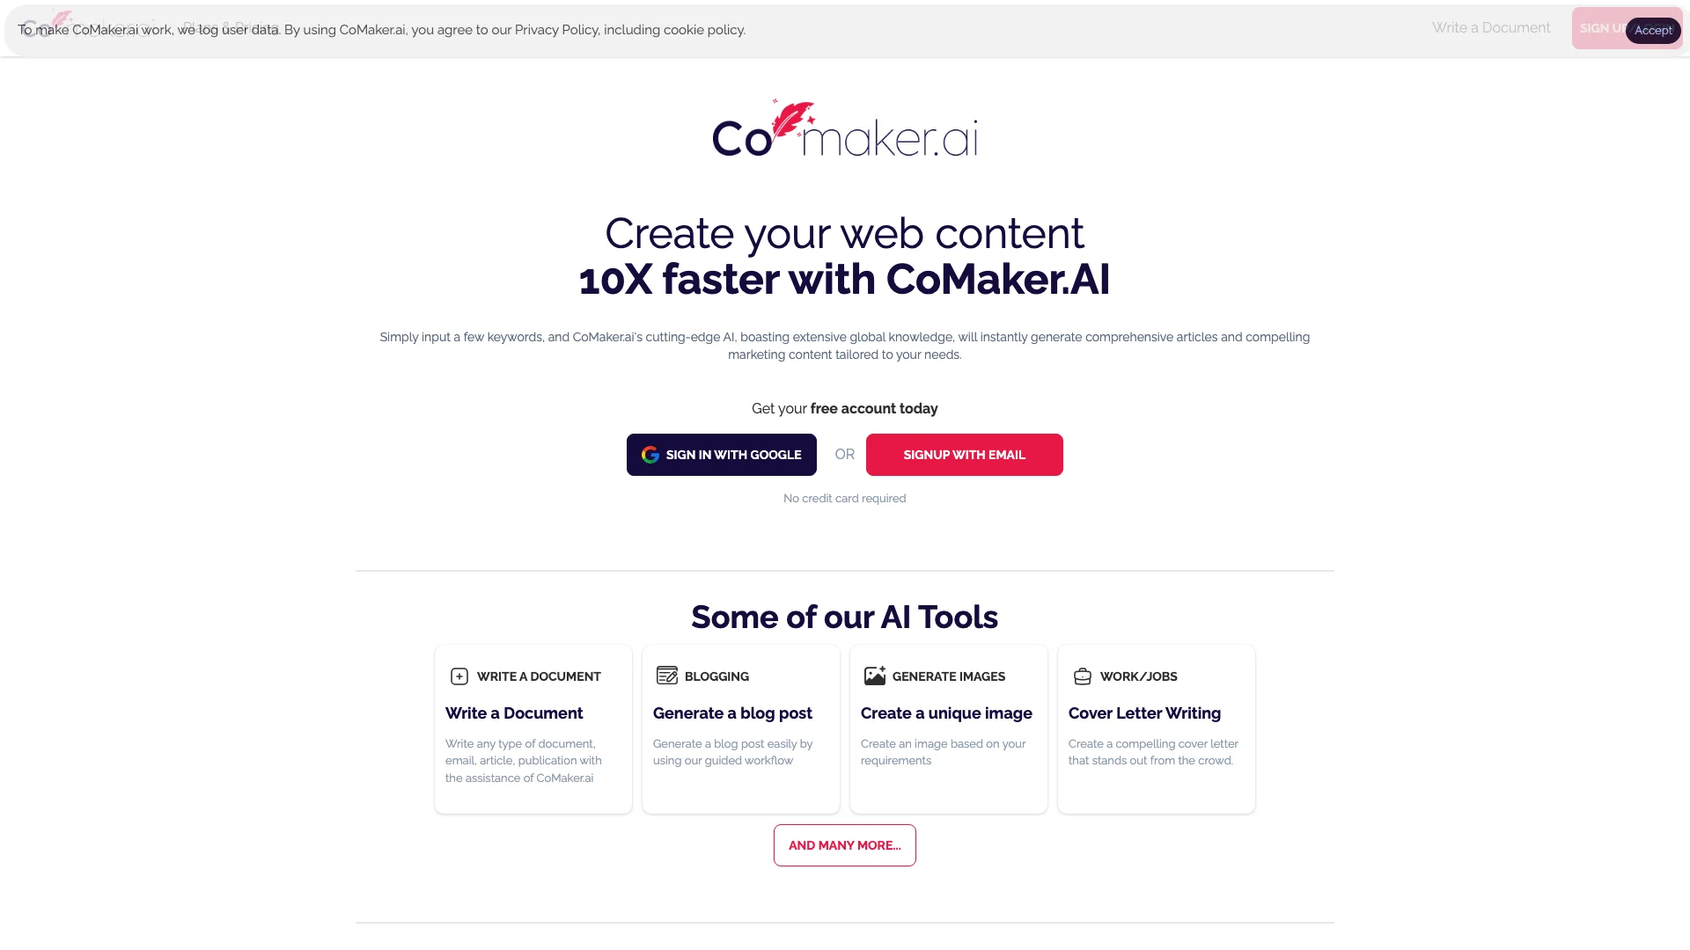Accept the cookie policy notification
The height and width of the screenshot is (950, 1690).
(1653, 30)
